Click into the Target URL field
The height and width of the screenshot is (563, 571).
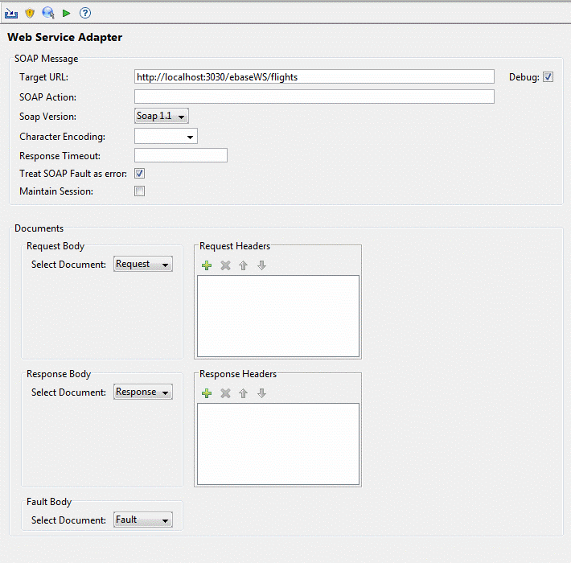tap(314, 77)
